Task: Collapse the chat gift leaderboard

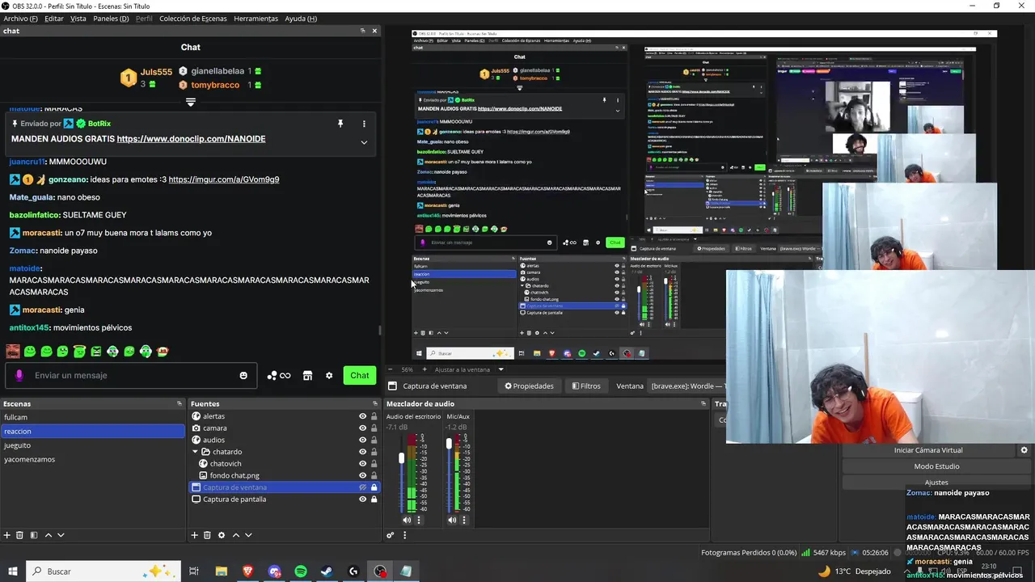Action: pos(191,102)
